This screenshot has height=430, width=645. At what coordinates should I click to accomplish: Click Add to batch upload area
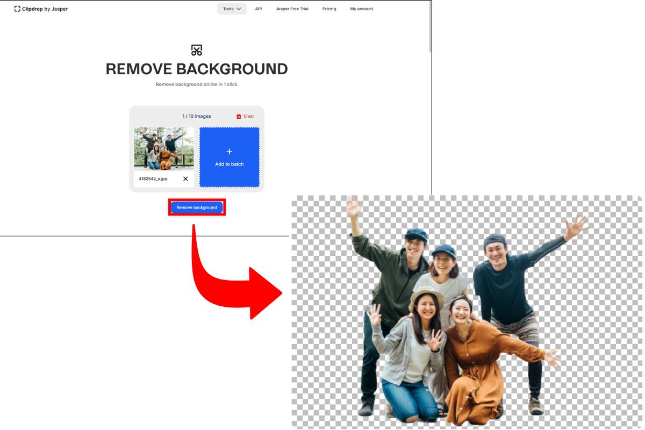pyautogui.click(x=230, y=157)
